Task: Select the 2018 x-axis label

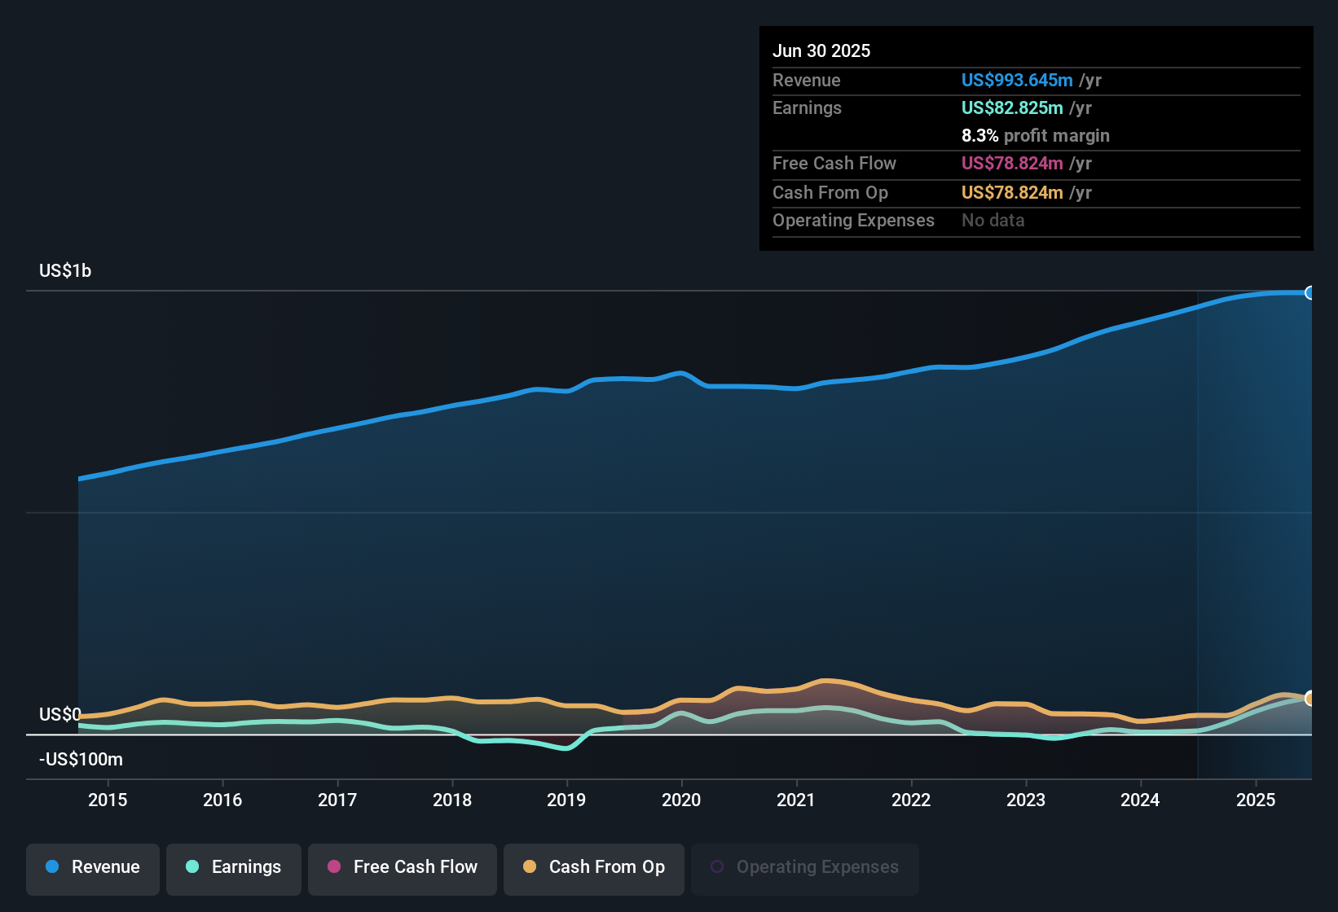Action: coord(452,800)
